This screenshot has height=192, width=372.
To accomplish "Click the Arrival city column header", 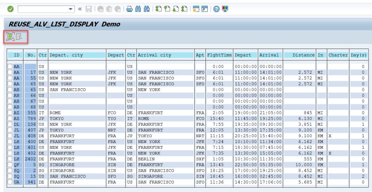I will tap(154, 55).
